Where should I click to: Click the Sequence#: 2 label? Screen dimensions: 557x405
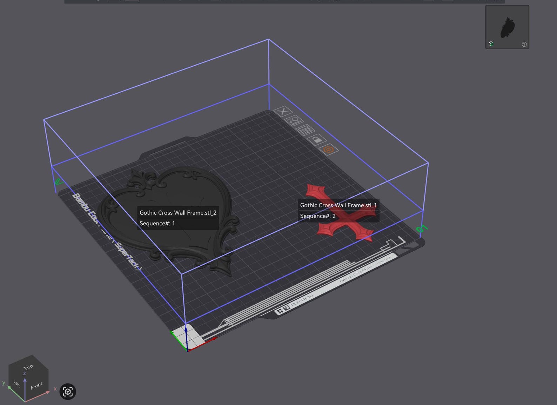[318, 216]
